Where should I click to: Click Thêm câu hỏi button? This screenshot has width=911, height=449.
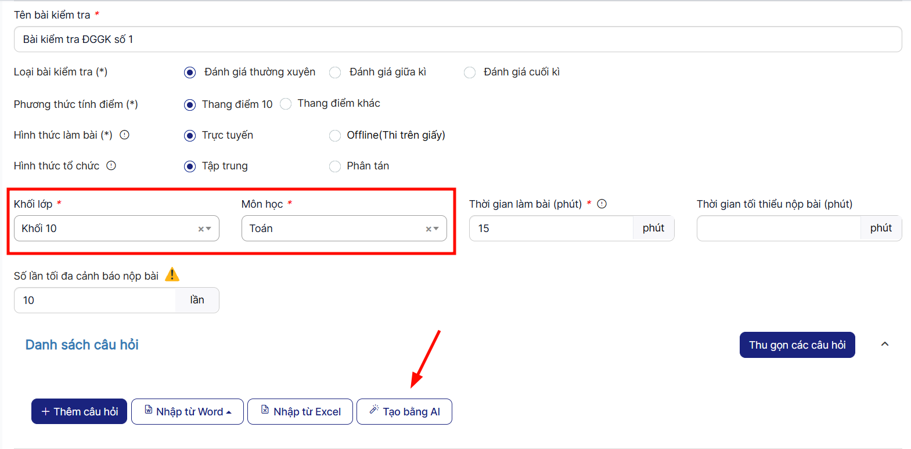pos(80,412)
